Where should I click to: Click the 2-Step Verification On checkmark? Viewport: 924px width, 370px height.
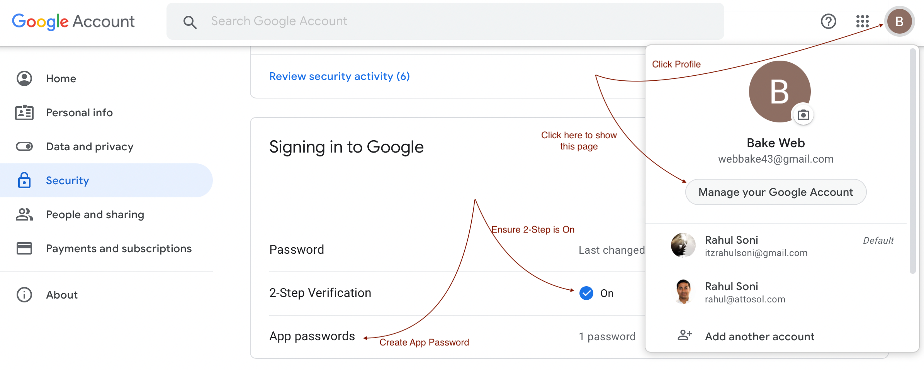coord(586,293)
